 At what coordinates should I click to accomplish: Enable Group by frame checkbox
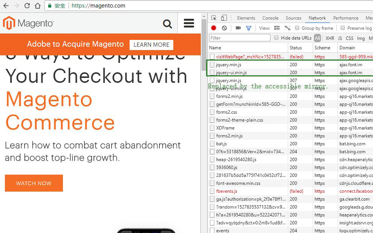tap(297, 28)
